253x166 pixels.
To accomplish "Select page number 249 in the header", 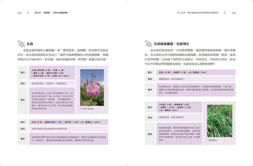I will pyautogui.click(x=234, y=13).
